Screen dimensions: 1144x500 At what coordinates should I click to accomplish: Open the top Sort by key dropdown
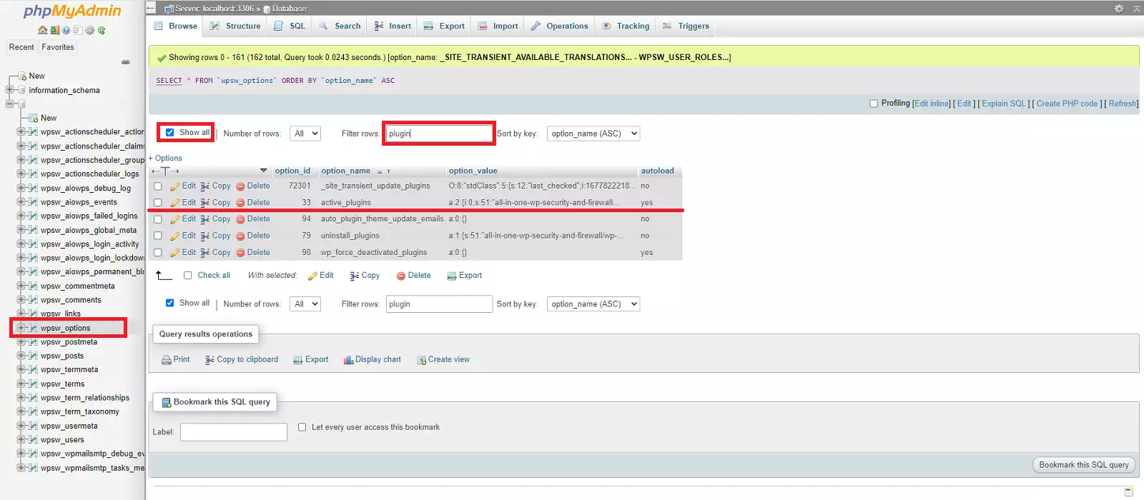pyautogui.click(x=593, y=134)
